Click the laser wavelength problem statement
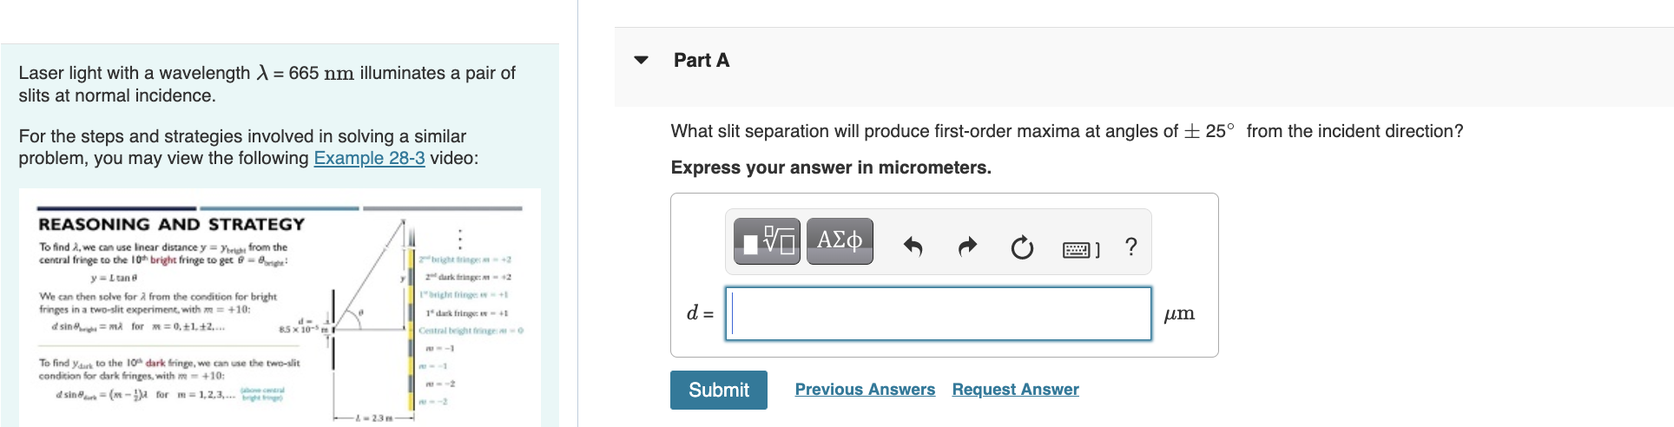Viewport: 1674px width, 427px height. (267, 84)
